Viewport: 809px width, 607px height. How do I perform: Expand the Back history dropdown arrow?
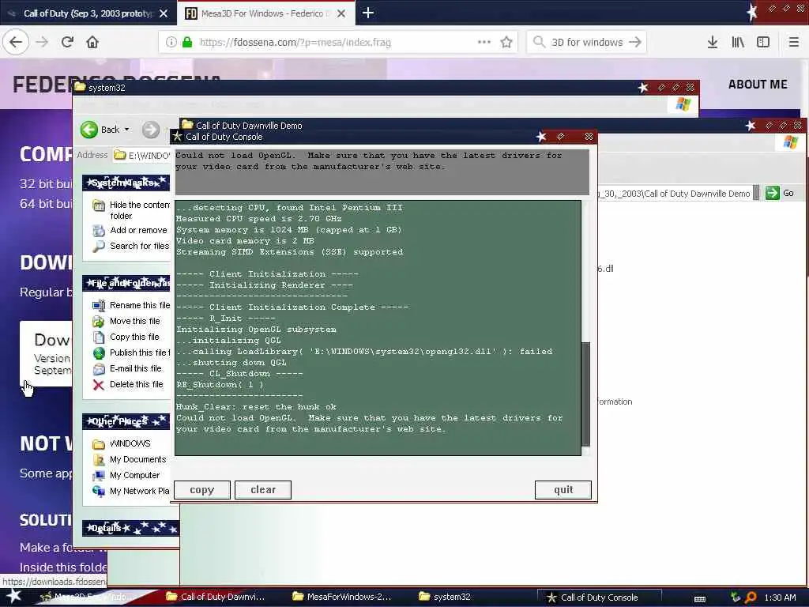pyautogui.click(x=127, y=130)
